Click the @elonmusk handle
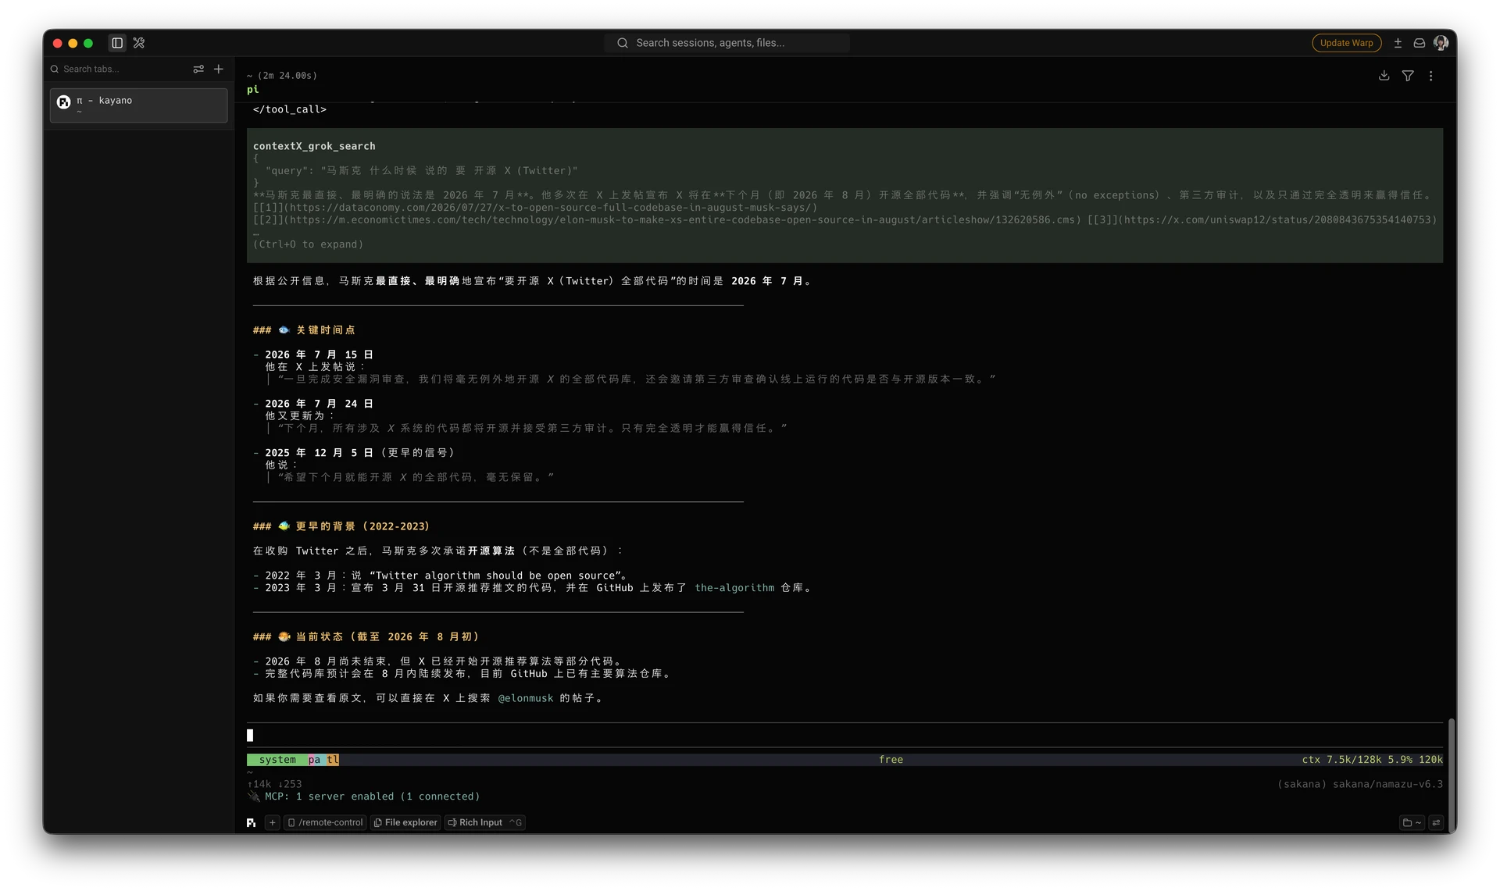 pos(525,698)
